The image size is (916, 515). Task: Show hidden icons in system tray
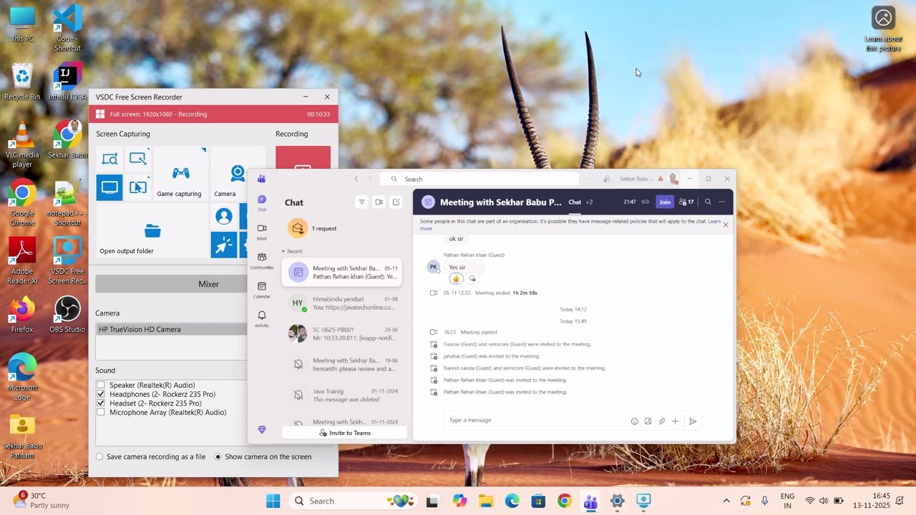(726, 501)
